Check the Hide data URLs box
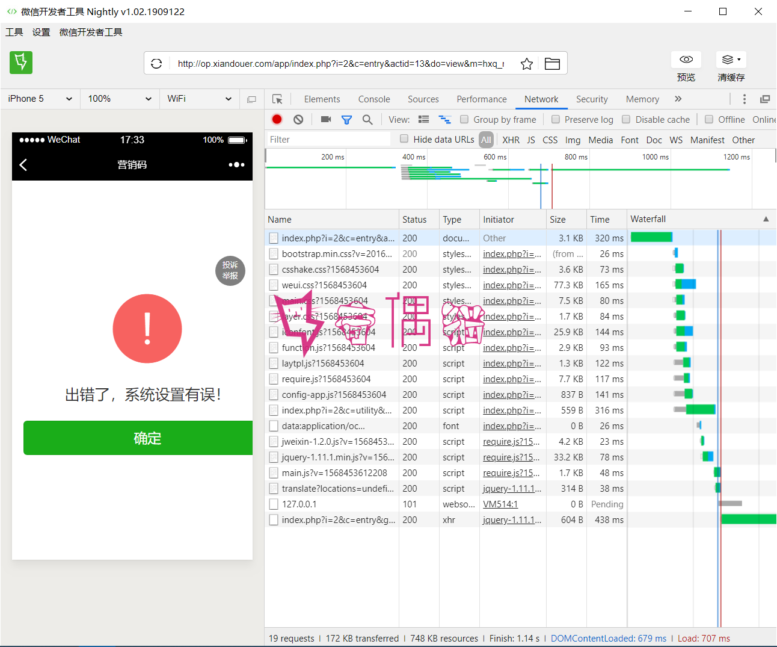The image size is (777, 647). 404,139
